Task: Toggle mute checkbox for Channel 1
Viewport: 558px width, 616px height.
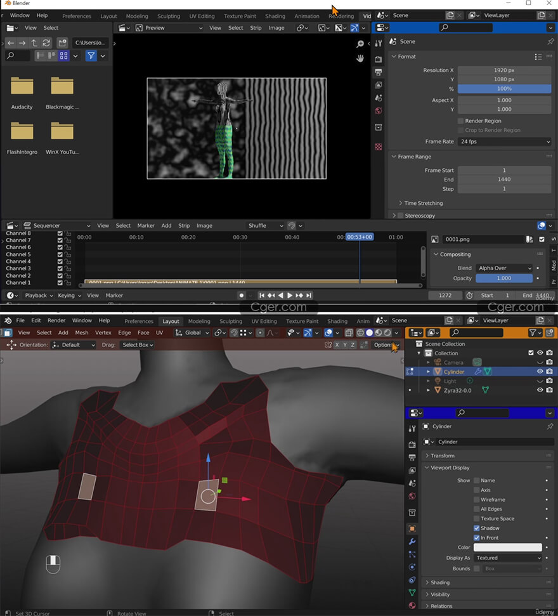Action: point(60,283)
